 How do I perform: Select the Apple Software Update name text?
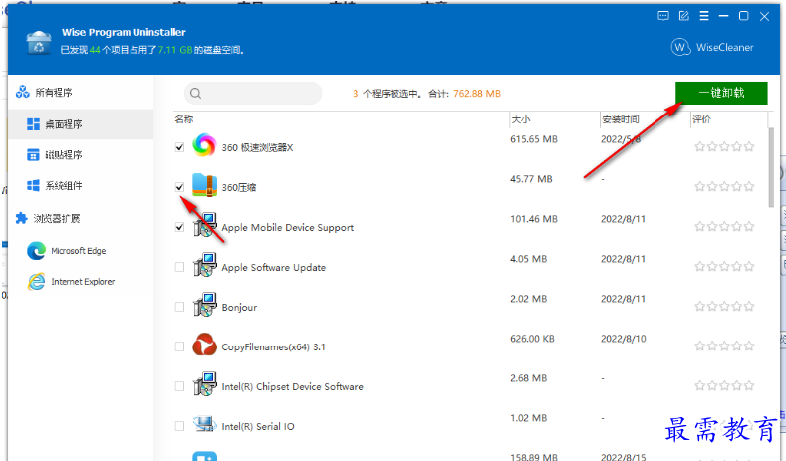pos(274,268)
